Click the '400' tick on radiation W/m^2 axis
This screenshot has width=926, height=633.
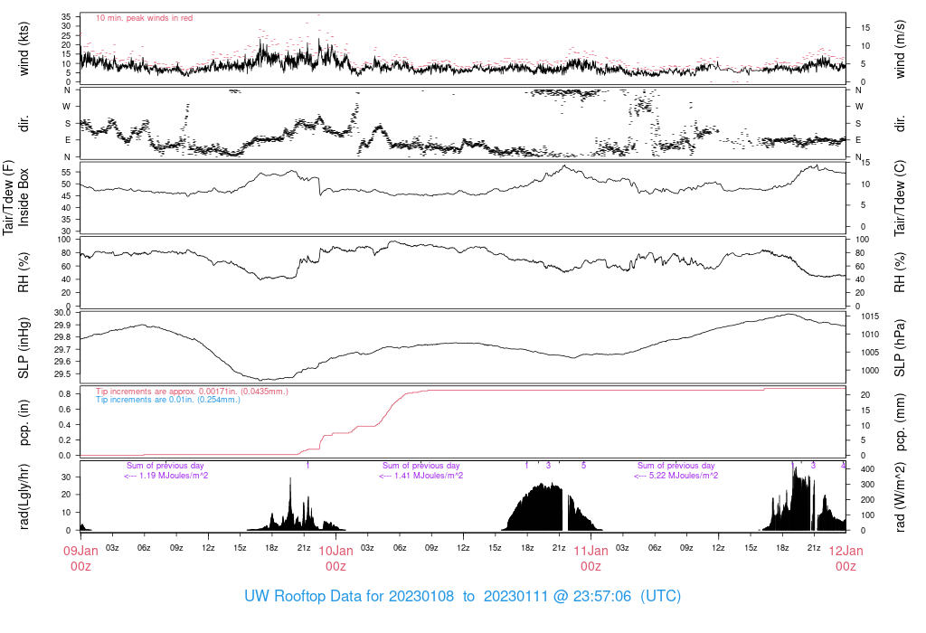tap(867, 468)
